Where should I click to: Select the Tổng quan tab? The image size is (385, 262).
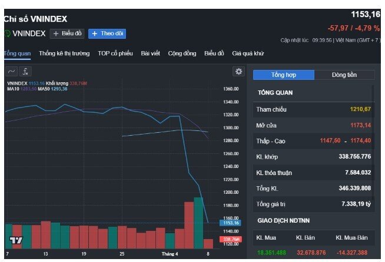(x=17, y=53)
